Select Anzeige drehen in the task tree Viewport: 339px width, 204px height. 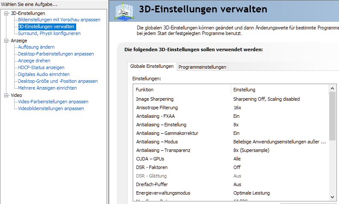pos(35,61)
